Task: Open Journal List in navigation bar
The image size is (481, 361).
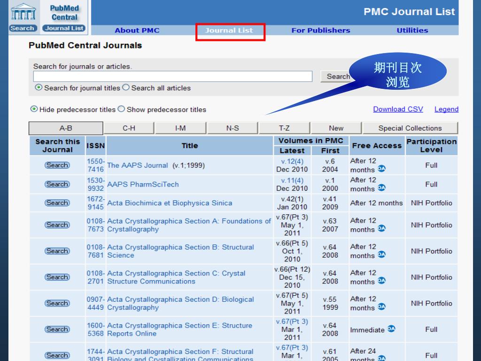Action: click(229, 31)
